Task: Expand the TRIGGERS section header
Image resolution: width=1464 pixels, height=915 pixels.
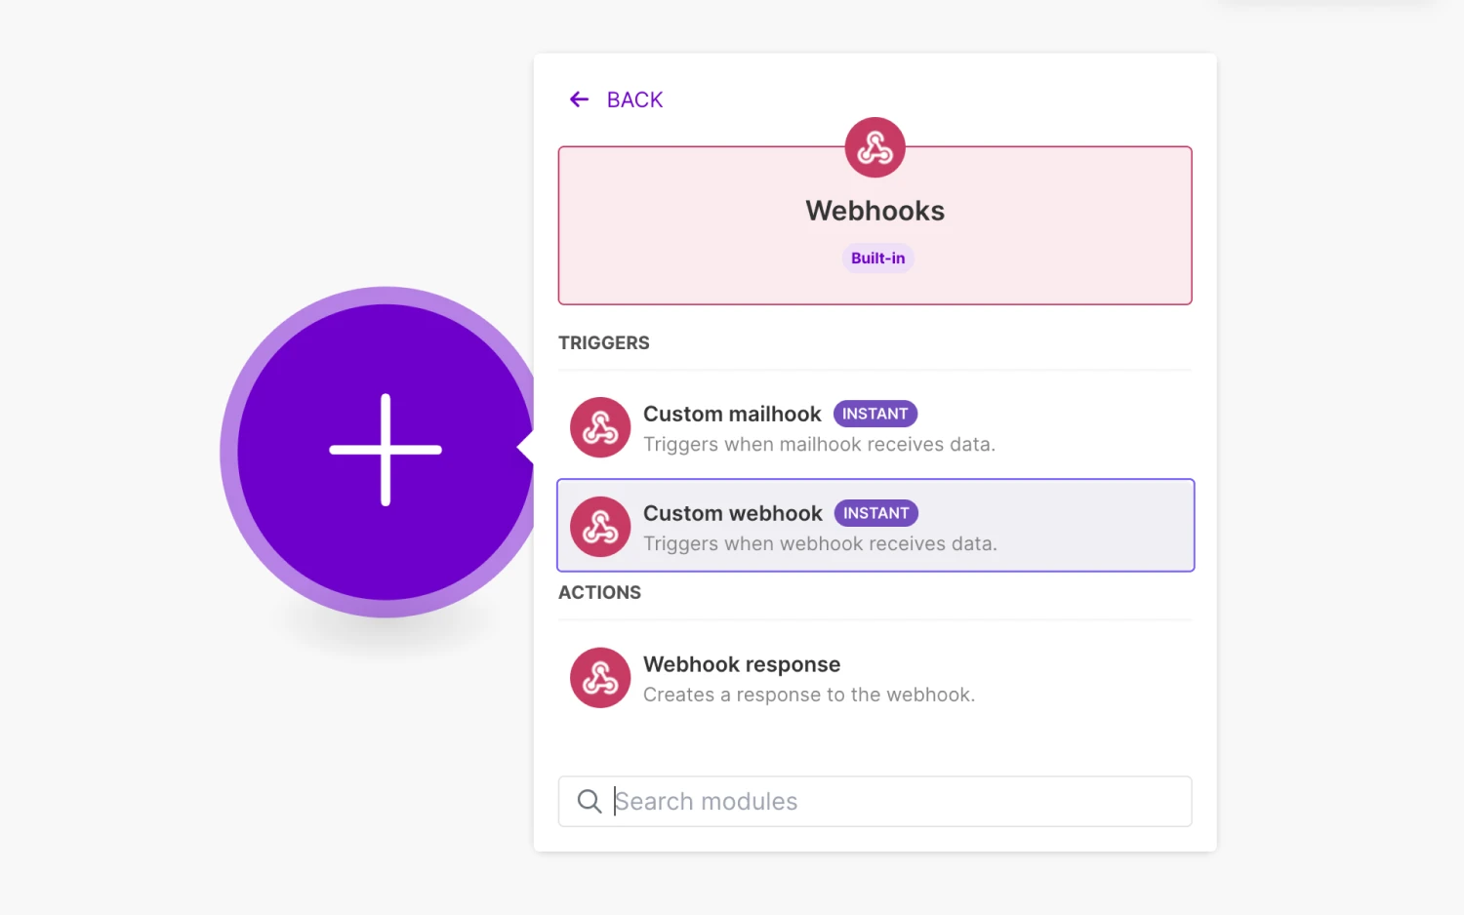Action: pyautogui.click(x=603, y=342)
